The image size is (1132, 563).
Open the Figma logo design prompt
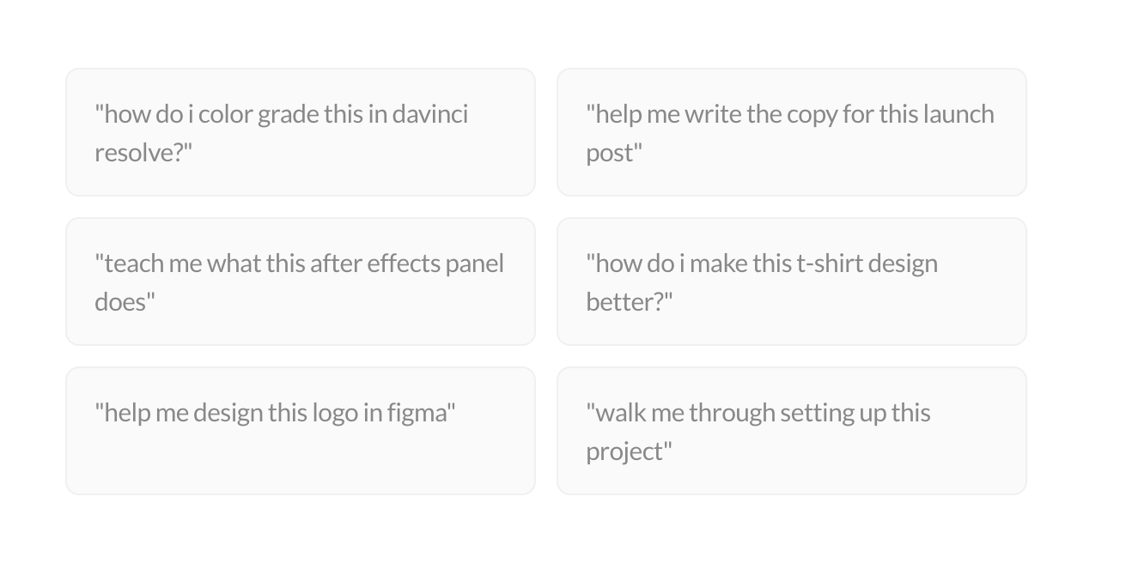click(301, 431)
